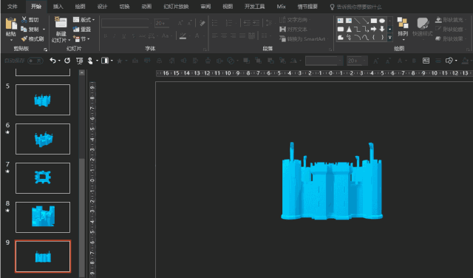Select the Scribble shape in gallery
473x278 pixels.
pyautogui.click(x=349, y=38)
